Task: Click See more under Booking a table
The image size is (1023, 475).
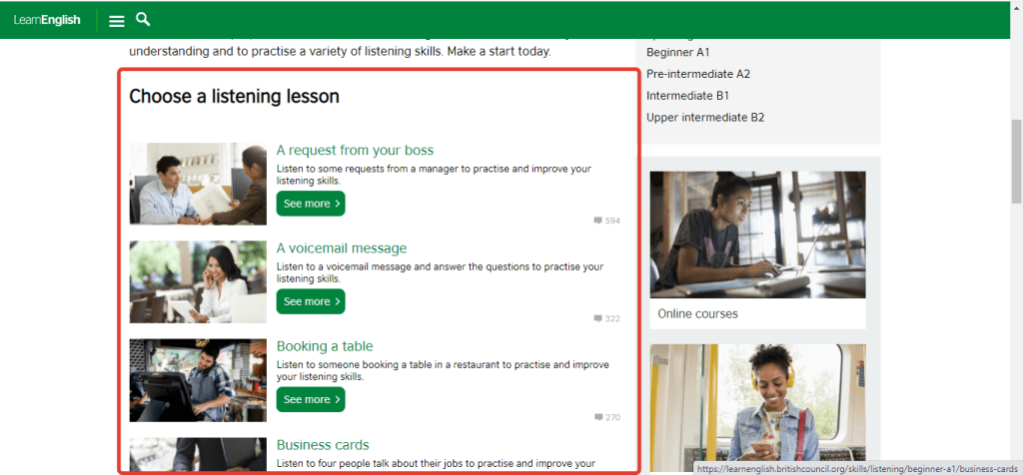Action: (311, 399)
